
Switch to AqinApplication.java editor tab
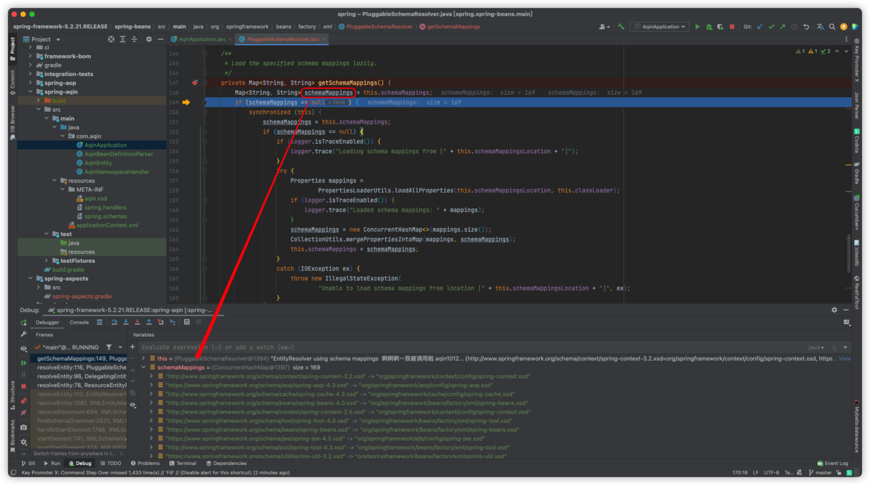201,39
